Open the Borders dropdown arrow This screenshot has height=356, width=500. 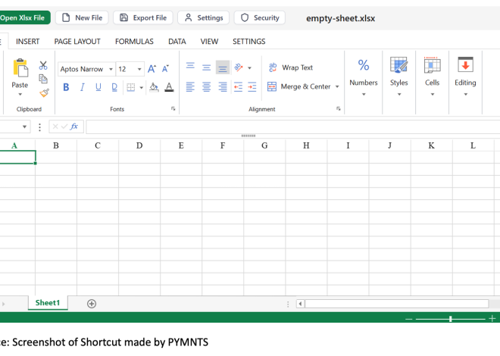pos(141,88)
